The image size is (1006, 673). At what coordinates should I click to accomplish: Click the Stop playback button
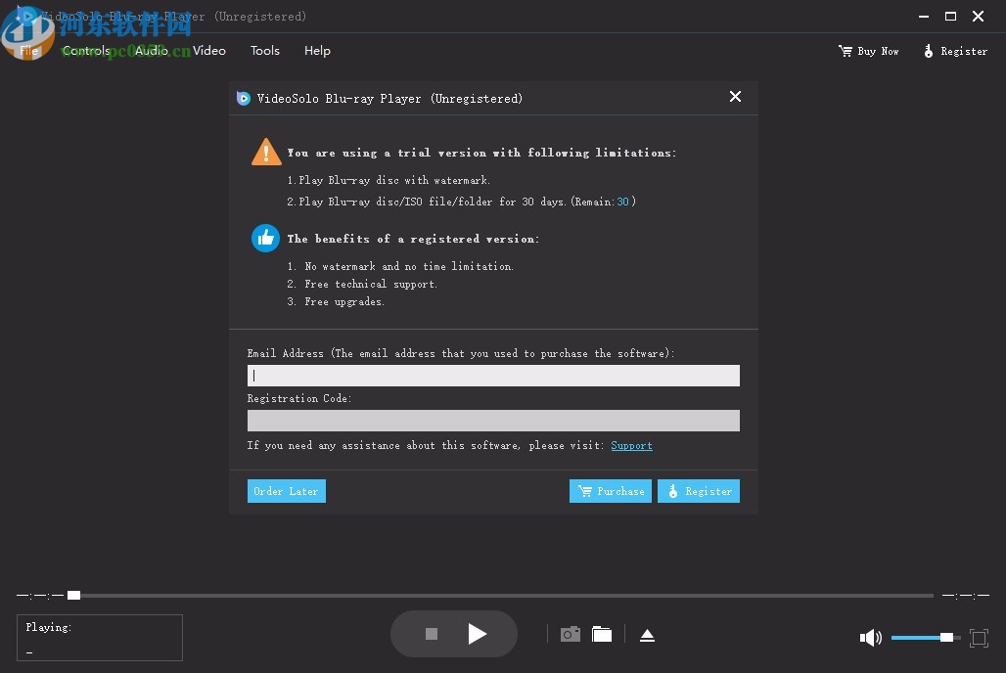point(432,634)
